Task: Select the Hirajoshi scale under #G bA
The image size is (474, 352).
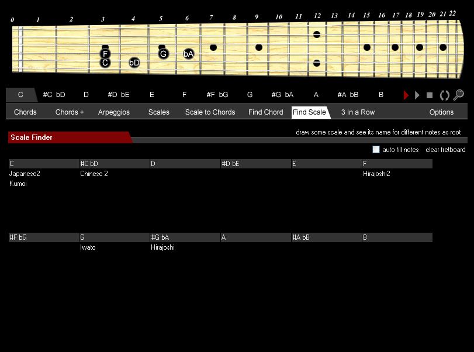Action: 164,247
